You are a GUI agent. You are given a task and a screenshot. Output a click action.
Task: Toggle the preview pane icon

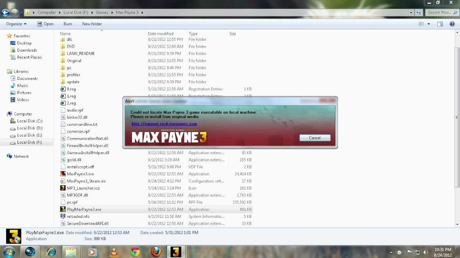pyautogui.click(x=440, y=24)
